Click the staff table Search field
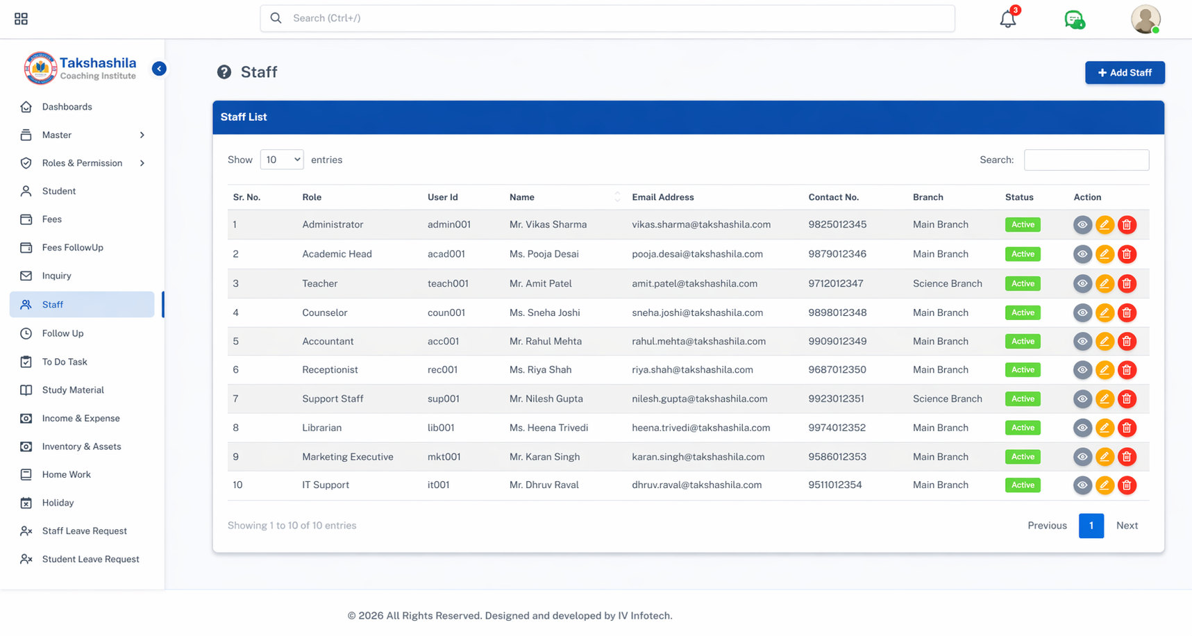The height and width of the screenshot is (636, 1192). pos(1086,160)
